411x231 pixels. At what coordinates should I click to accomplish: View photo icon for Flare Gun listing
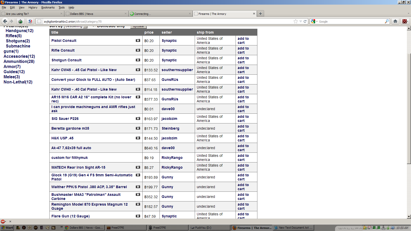coord(138,216)
